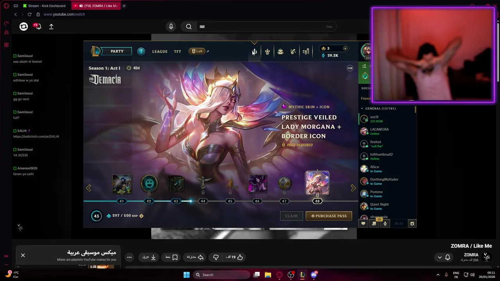Open the blue exclamation notifications icon
The image size is (500, 281).
(x=141, y=52)
